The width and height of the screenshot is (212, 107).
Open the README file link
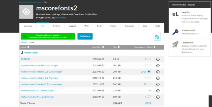tap(25, 59)
